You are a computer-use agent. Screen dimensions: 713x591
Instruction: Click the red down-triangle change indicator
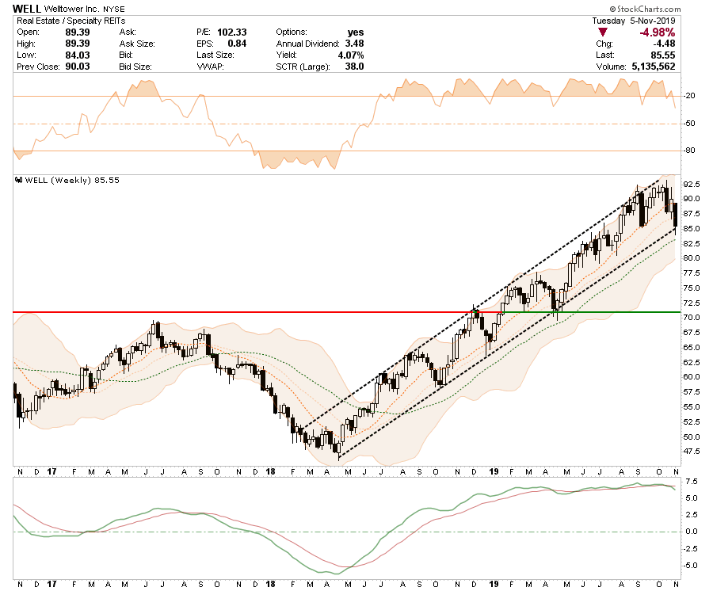pyautogui.click(x=603, y=32)
